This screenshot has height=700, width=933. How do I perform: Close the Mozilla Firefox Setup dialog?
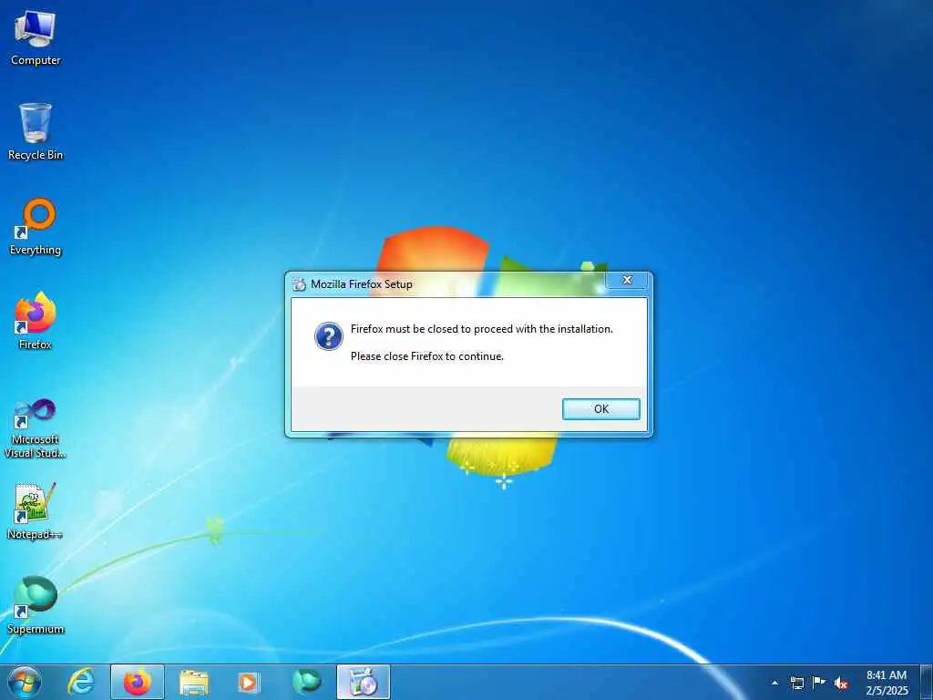click(x=627, y=280)
